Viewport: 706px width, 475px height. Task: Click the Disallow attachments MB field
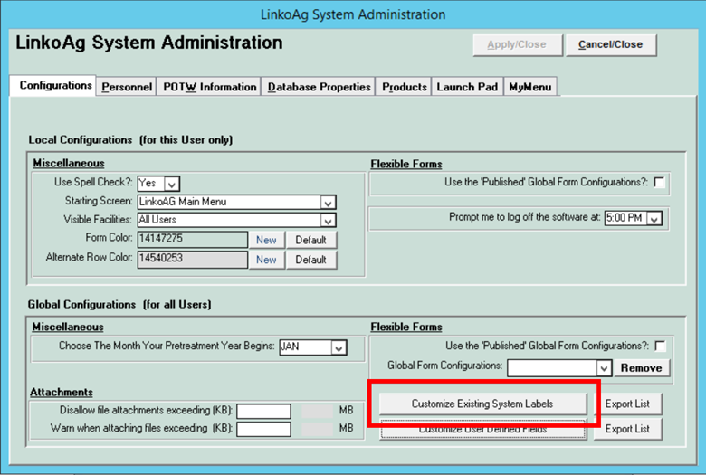pyautogui.click(x=318, y=411)
